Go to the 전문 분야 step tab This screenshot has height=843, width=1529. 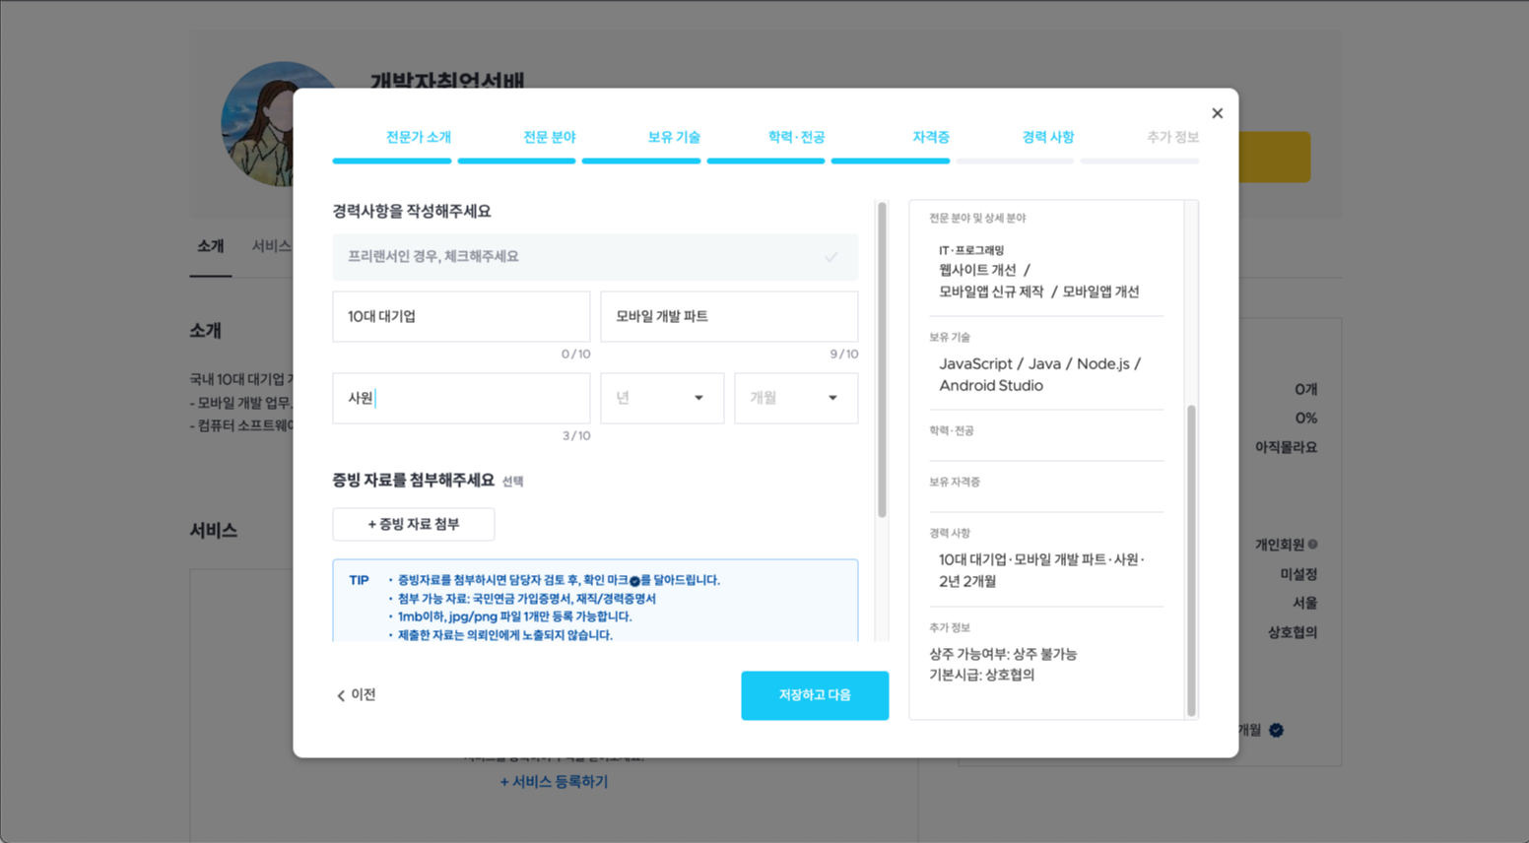549,137
